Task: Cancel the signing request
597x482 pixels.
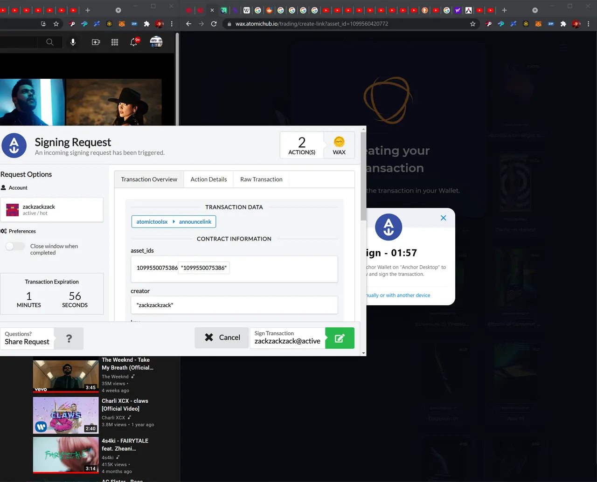Action: 222,337
